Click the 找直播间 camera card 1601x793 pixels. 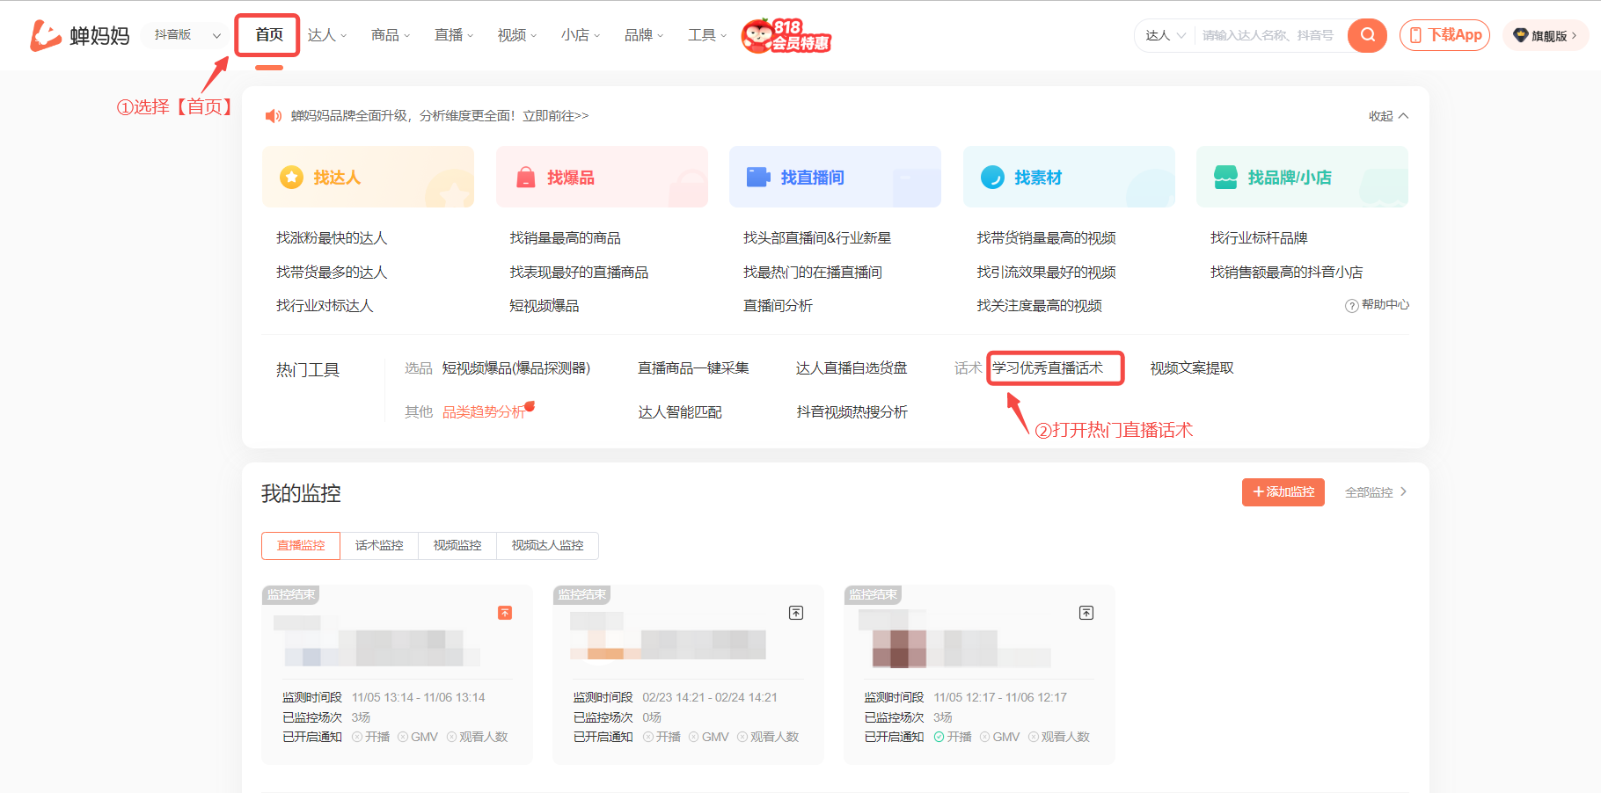click(x=835, y=177)
